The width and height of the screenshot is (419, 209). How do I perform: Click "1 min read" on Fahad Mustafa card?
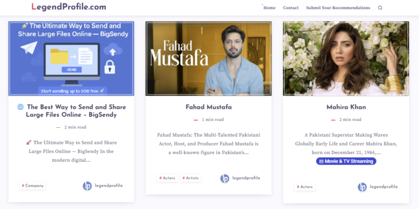coord(213,119)
